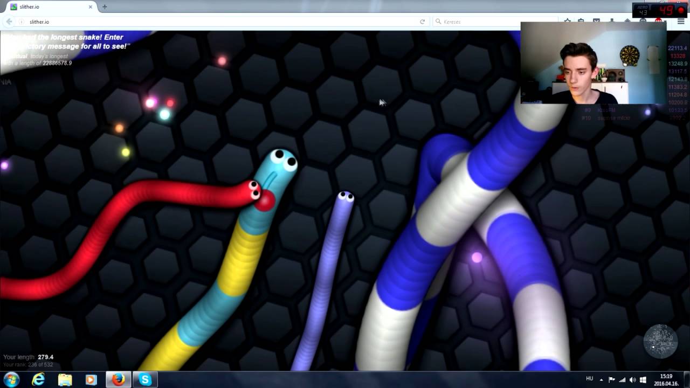Click the Keresés search field
This screenshot has height=388, width=690.
click(496, 22)
